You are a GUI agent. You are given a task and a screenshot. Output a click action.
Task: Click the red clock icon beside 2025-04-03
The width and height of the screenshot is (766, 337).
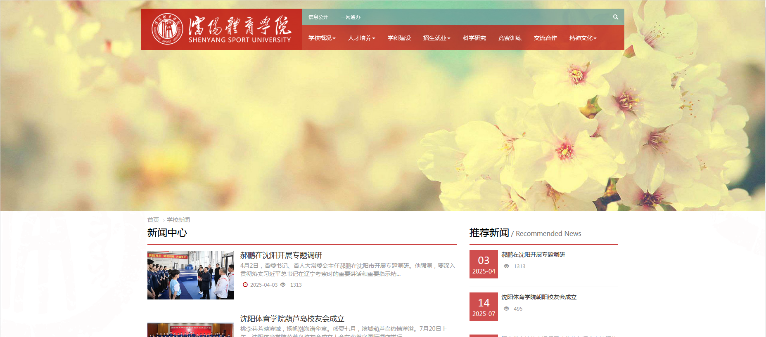click(245, 285)
